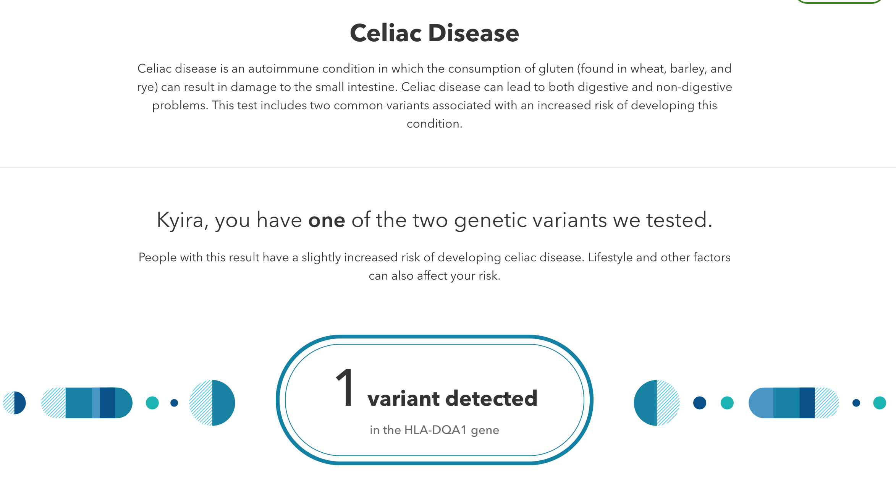Click the teal dot at the far right edge

880,403
